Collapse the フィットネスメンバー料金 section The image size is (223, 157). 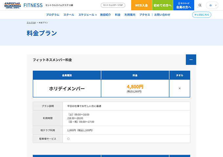point(191,60)
